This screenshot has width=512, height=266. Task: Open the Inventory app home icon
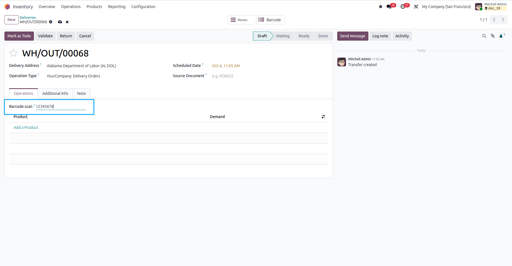(x=7, y=7)
